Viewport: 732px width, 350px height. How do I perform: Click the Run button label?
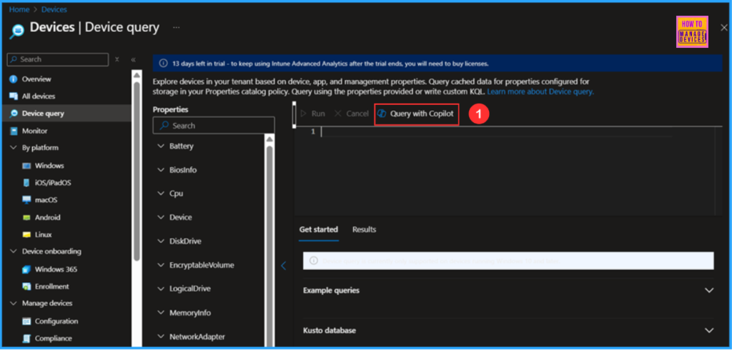(x=318, y=114)
